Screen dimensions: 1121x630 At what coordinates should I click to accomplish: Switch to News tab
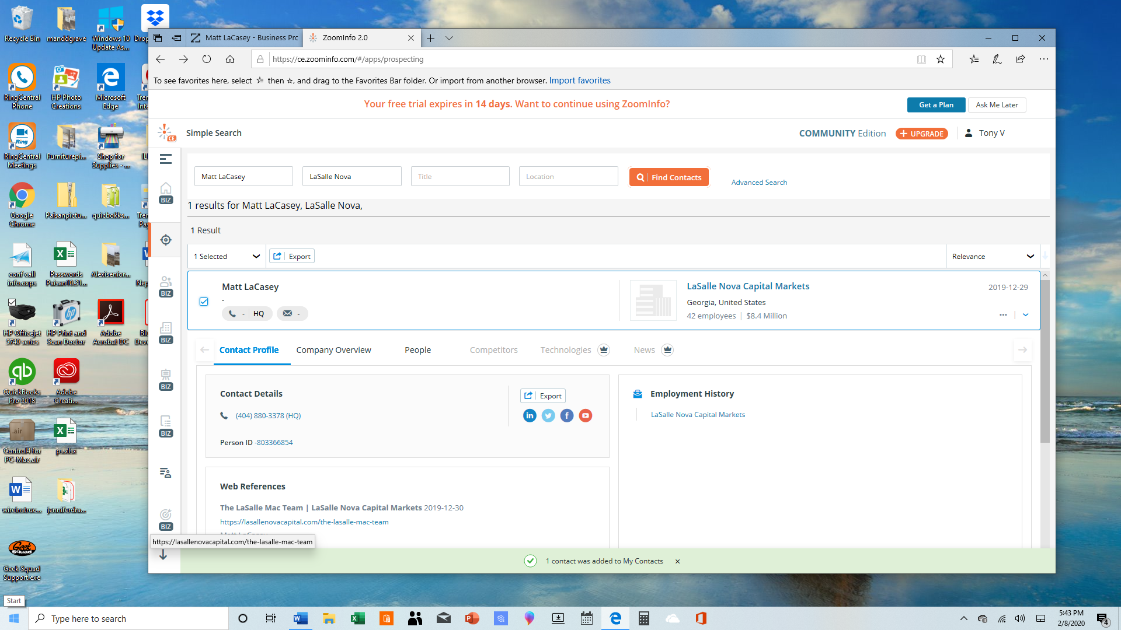point(644,350)
